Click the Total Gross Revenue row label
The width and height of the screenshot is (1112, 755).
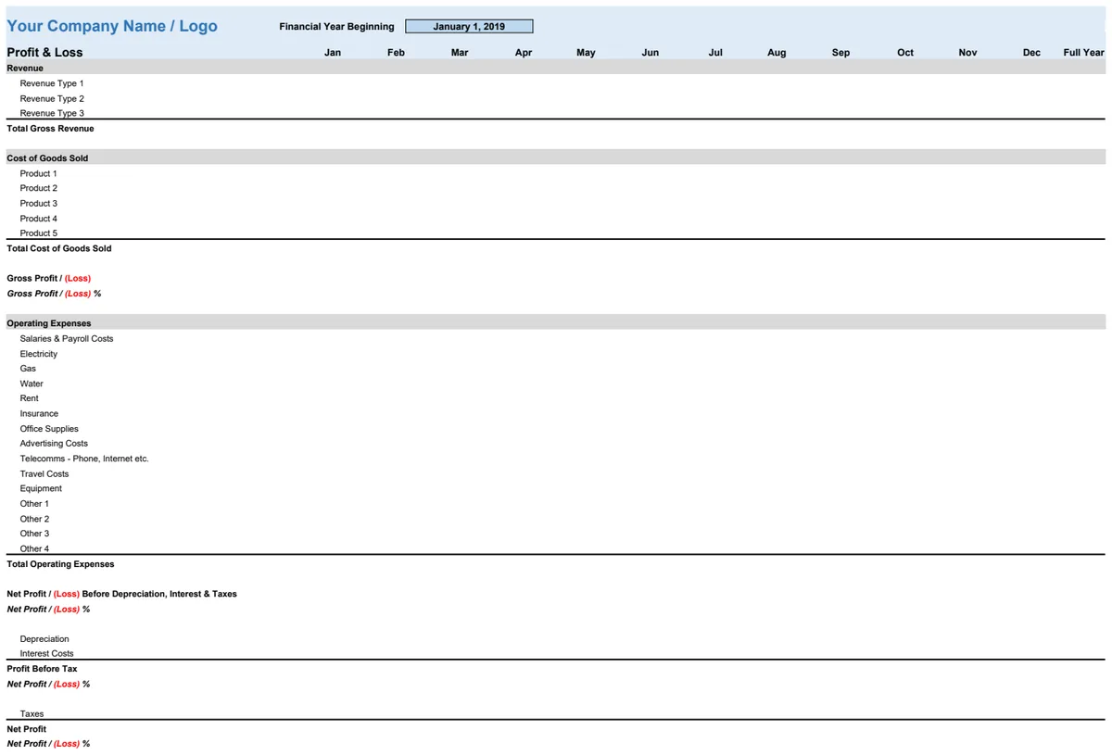[50, 129]
